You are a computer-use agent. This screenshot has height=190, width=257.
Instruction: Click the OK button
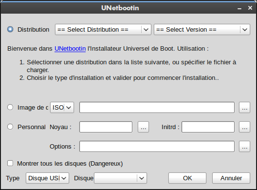coord(187,178)
